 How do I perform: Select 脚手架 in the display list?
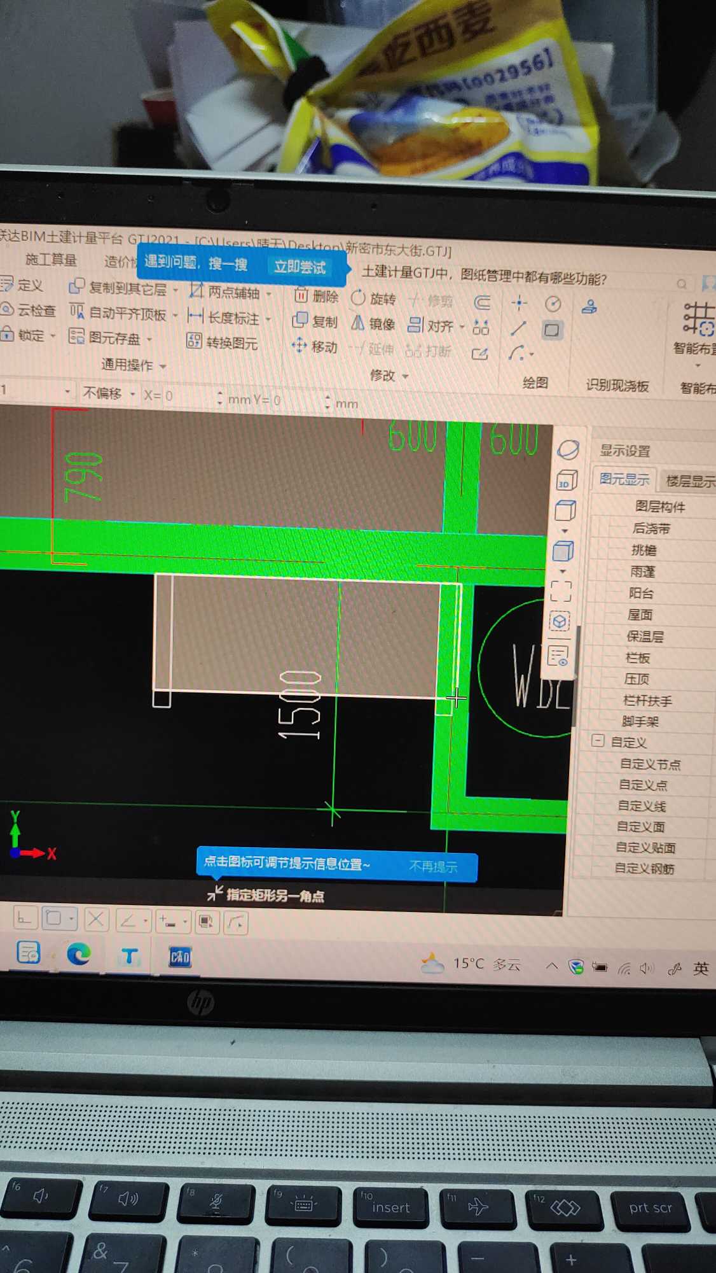click(x=640, y=721)
